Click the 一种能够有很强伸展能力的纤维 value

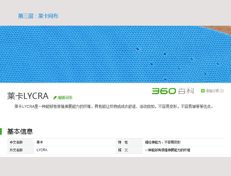tap(168, 150)
